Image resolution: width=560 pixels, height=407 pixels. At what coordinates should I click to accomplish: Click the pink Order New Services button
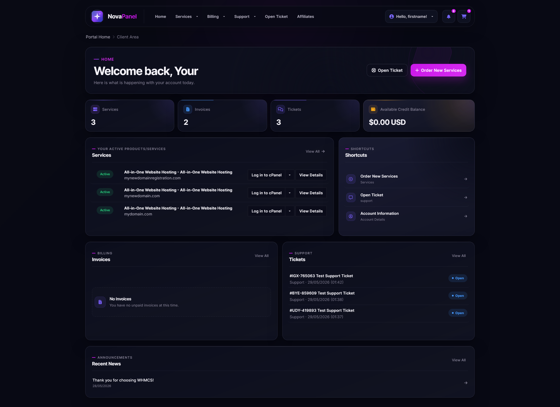(x=438, y=70)
